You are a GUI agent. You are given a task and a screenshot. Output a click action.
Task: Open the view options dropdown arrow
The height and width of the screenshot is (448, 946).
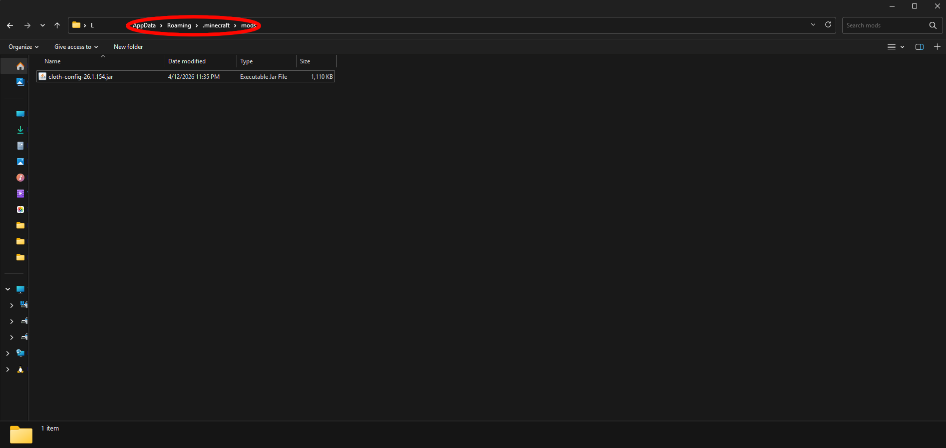pyautogui.click(x=902, y=47)
